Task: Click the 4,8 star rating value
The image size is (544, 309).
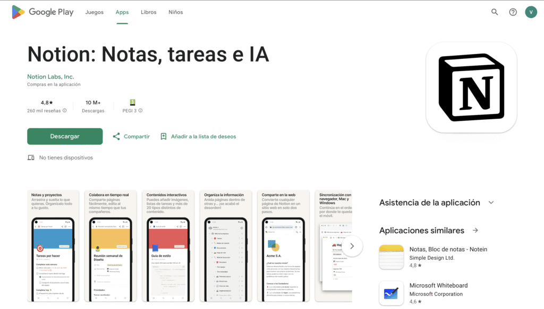Action: click(47, 103)
